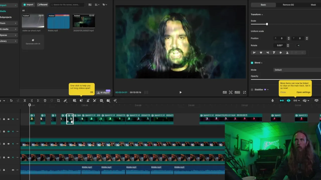
Task: Enable the Stabilize checkbox
Action: [252, 89]
